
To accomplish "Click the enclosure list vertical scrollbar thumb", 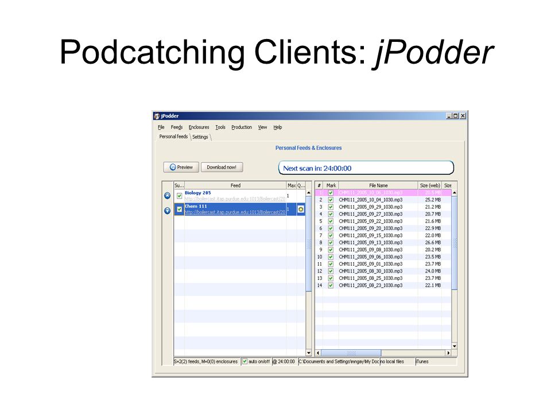I will coord(455,243).
